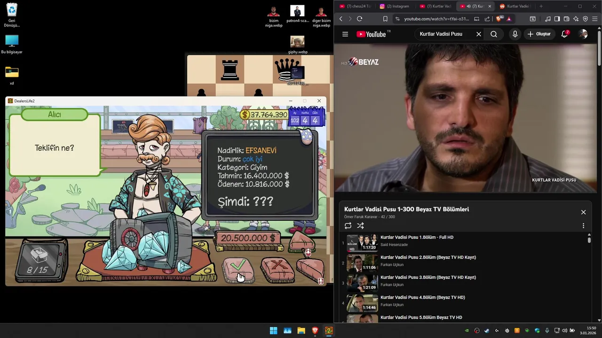The height and width of the screenshot is (338, 602).
Task: Switch to the Reddit Kurtlar Vadisi tab
Action: (514, 6)
